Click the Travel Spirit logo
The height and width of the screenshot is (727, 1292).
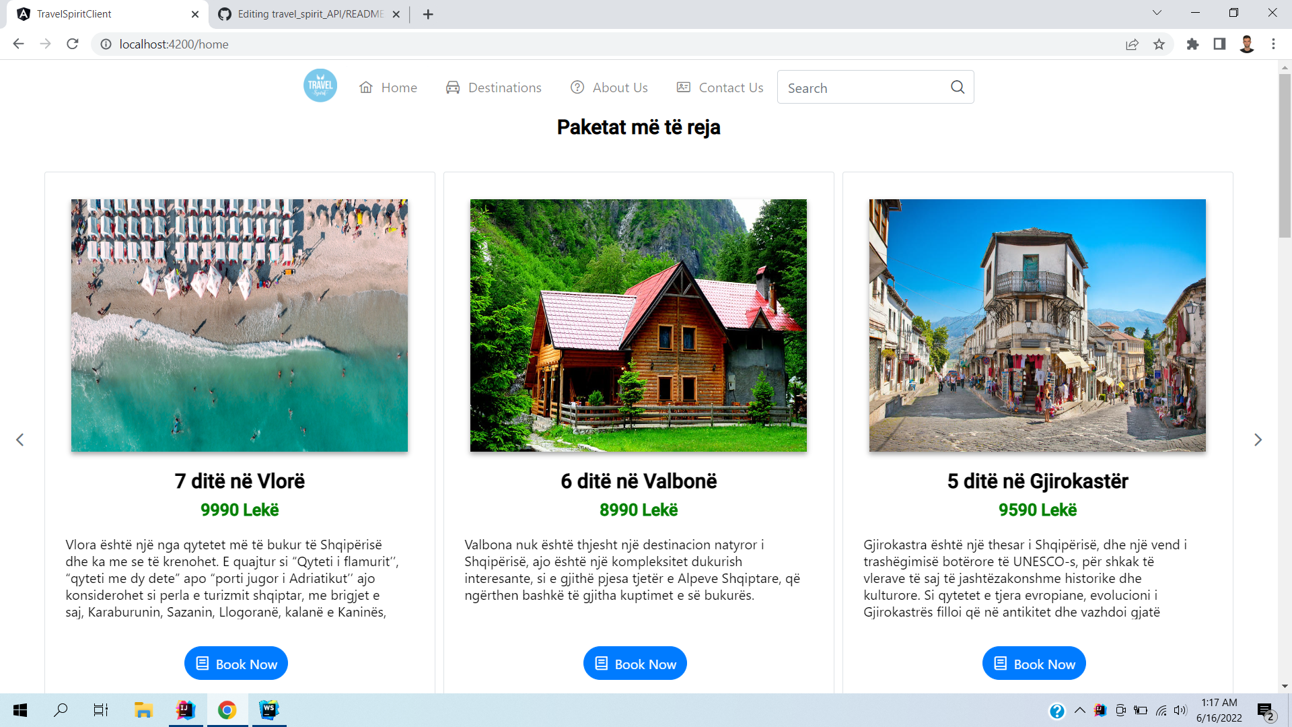[x=320, y=86]
